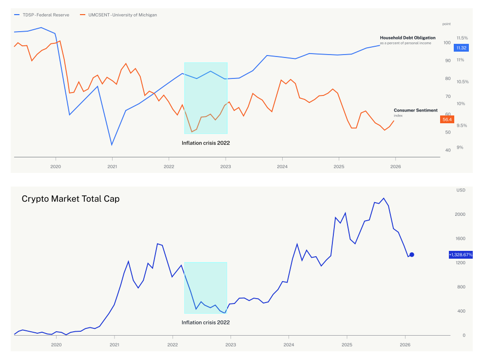Click the orange 56.4 value badge
This screenshot has width=483, height=360.
[x=447, y=119]
